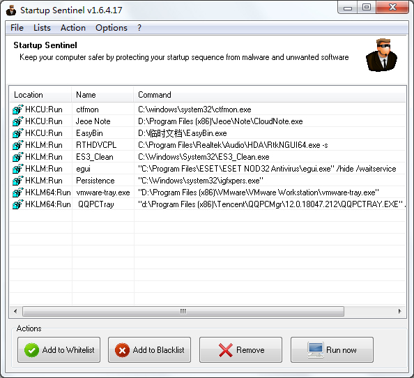Viewport: 414px width, 378px height.
Task: Click the sentinel agent logo in header
Action: point(381,55)
